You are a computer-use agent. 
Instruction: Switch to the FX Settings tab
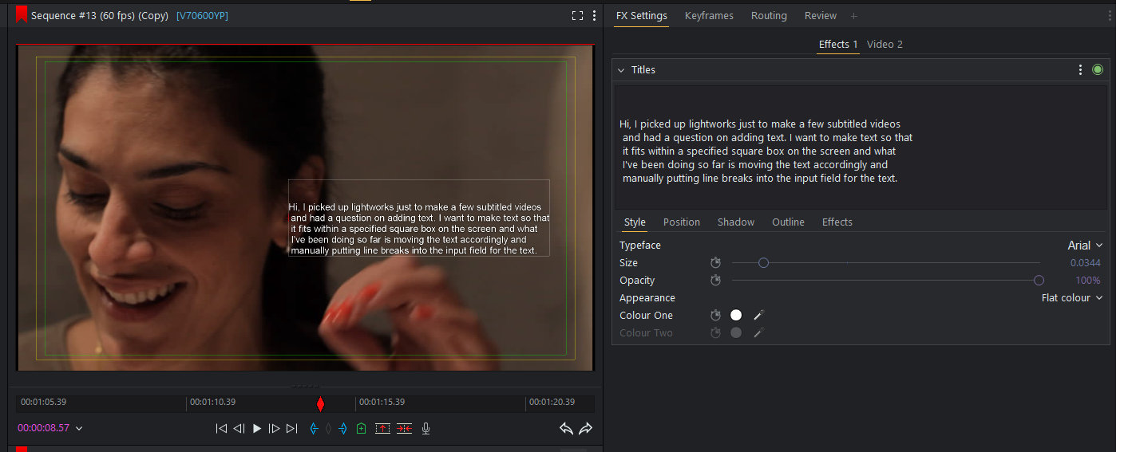[x=642, y=16]
